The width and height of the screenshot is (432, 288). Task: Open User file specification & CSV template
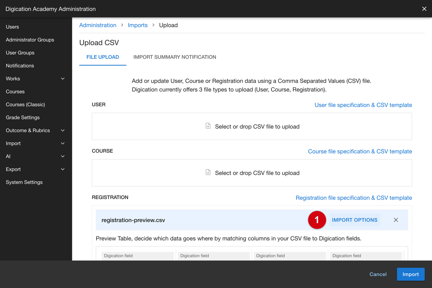pyautogui.click(x=363, y=105)
